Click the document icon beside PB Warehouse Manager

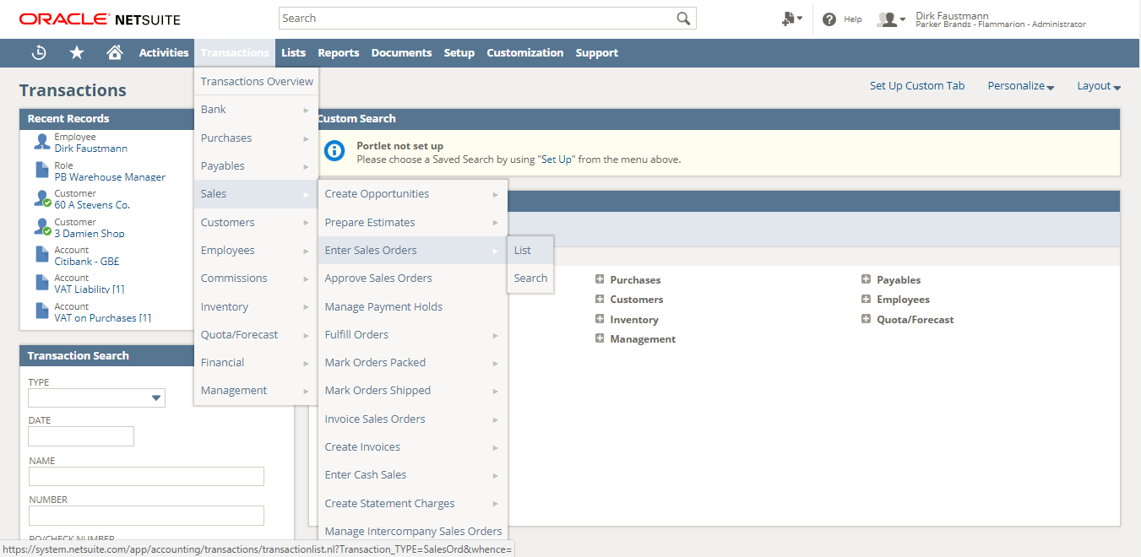(x=41, y=170)
